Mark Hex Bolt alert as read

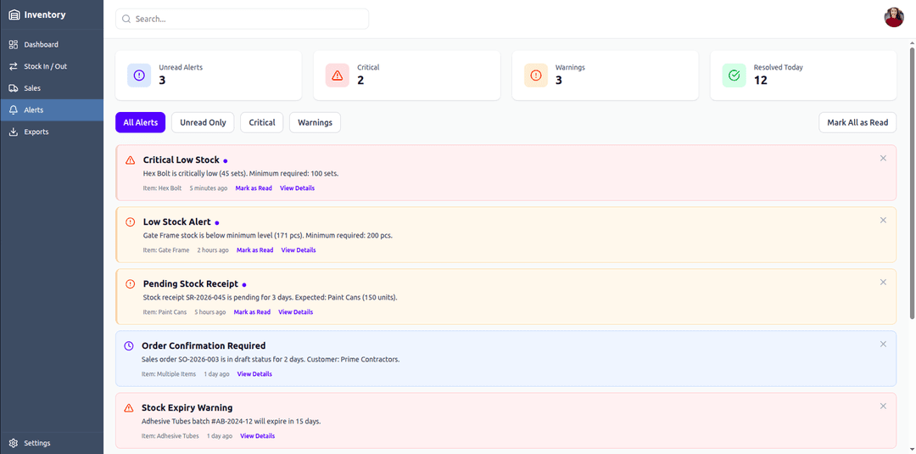click(254, 188)
